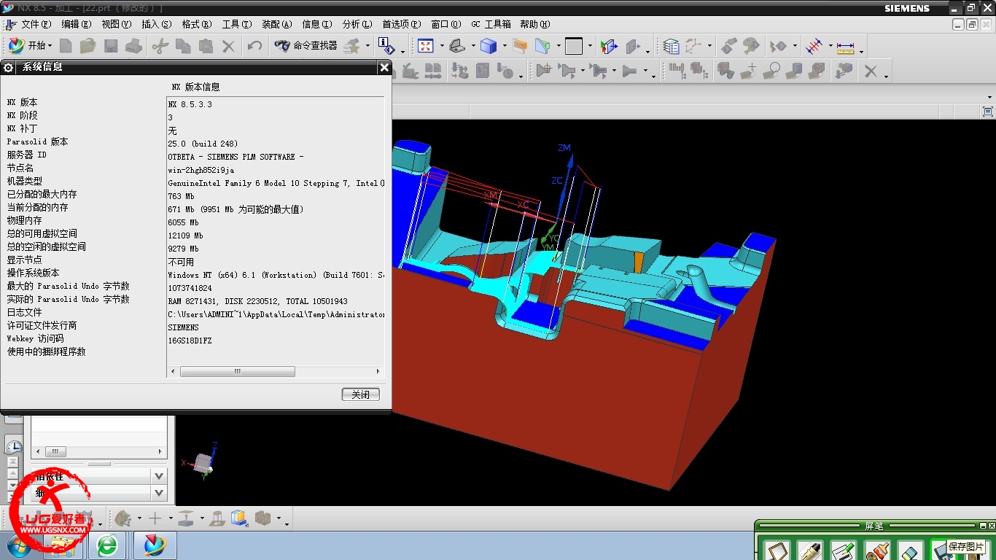Click the Cut scissors icon
The height and width of the screenshot is (560, 996).
[x=160, y=46]
